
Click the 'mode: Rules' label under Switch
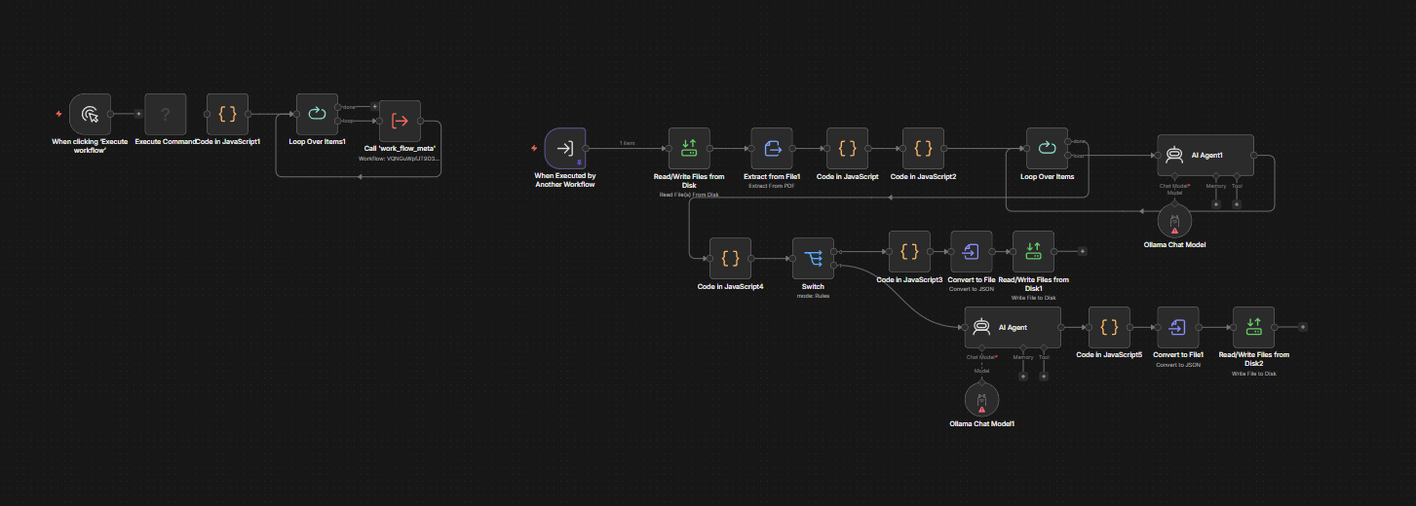pyautogui.click(x=813, y=296)
